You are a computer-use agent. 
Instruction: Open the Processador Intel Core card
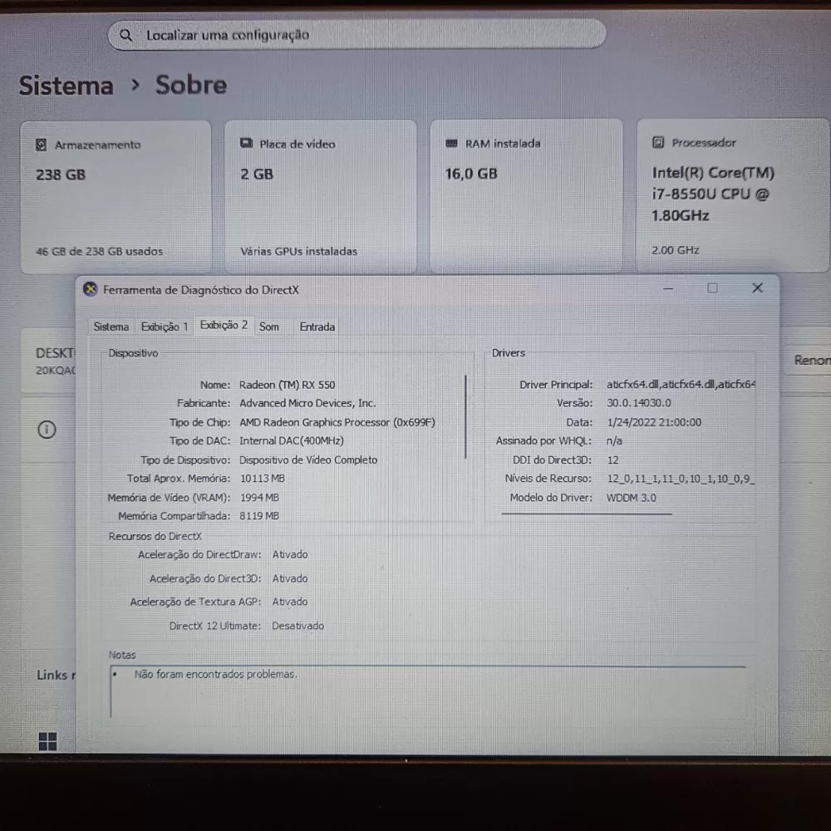(x=732, y=195)
